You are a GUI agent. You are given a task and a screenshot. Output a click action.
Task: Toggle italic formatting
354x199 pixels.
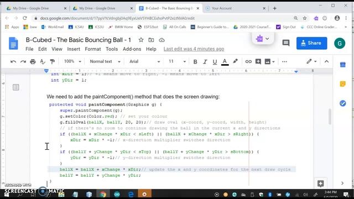pos(205,61)
